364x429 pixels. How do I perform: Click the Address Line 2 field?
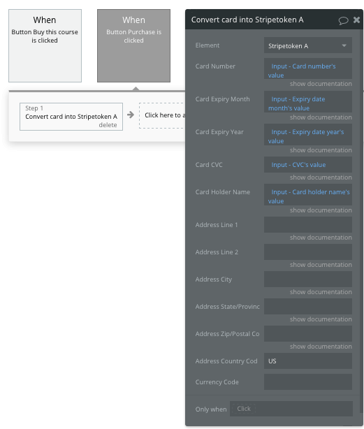pyautogui.click(x=308, y=252)
